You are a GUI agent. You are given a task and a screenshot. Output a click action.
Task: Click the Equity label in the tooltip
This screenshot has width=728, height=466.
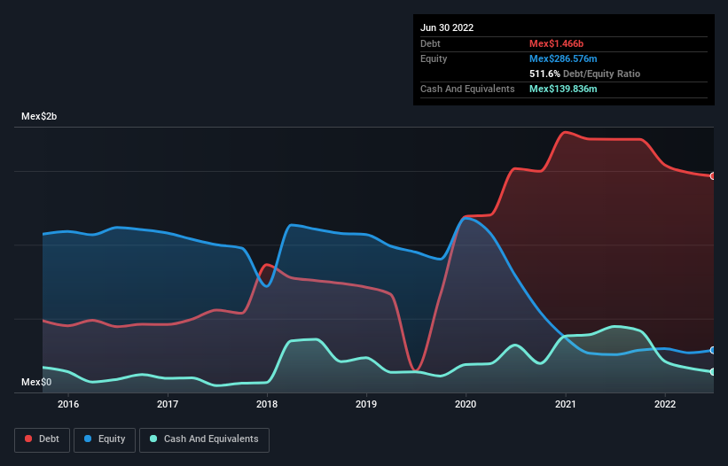[x=434, y=58]
